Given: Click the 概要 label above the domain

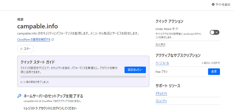Looking at the screenshot, I should pyautogui.click(x=20, y=19).
